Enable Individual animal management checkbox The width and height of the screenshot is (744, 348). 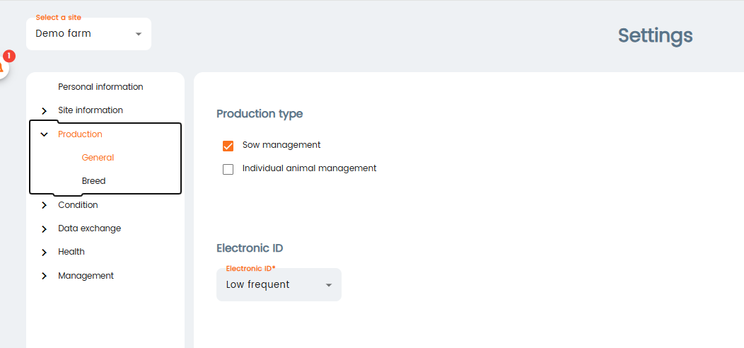[x=228, y=169]
